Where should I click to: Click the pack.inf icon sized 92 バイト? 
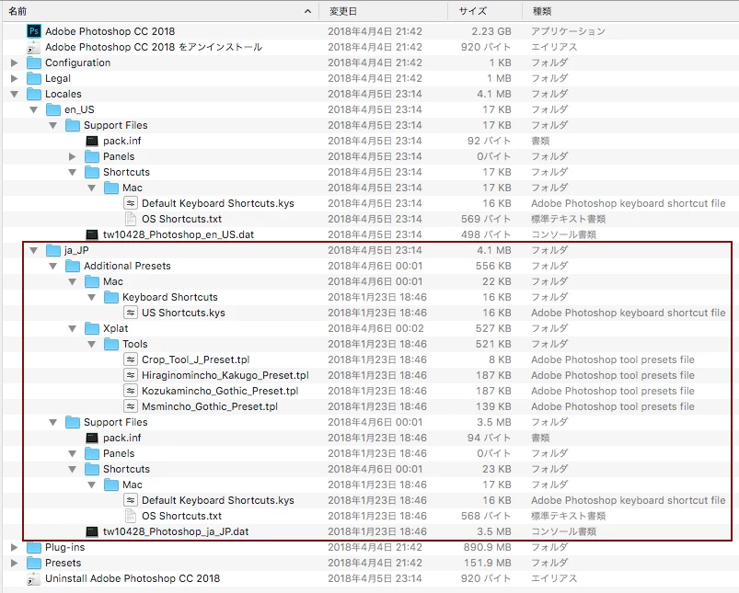coord(92,141)
